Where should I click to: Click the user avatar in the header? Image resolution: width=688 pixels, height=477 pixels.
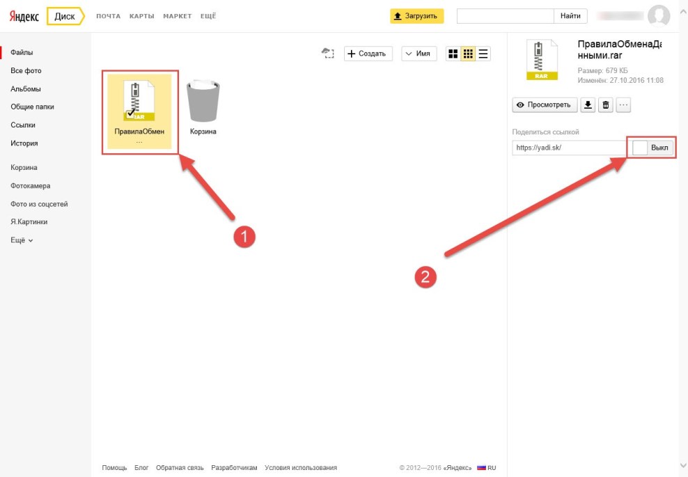click(658, 15)
